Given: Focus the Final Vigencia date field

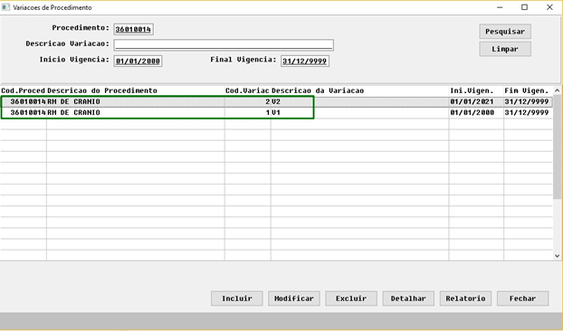Looking at the screenshot, I should pos(305,61).
